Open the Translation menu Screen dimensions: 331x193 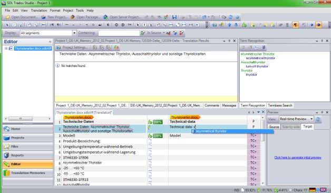click(39, 11)
